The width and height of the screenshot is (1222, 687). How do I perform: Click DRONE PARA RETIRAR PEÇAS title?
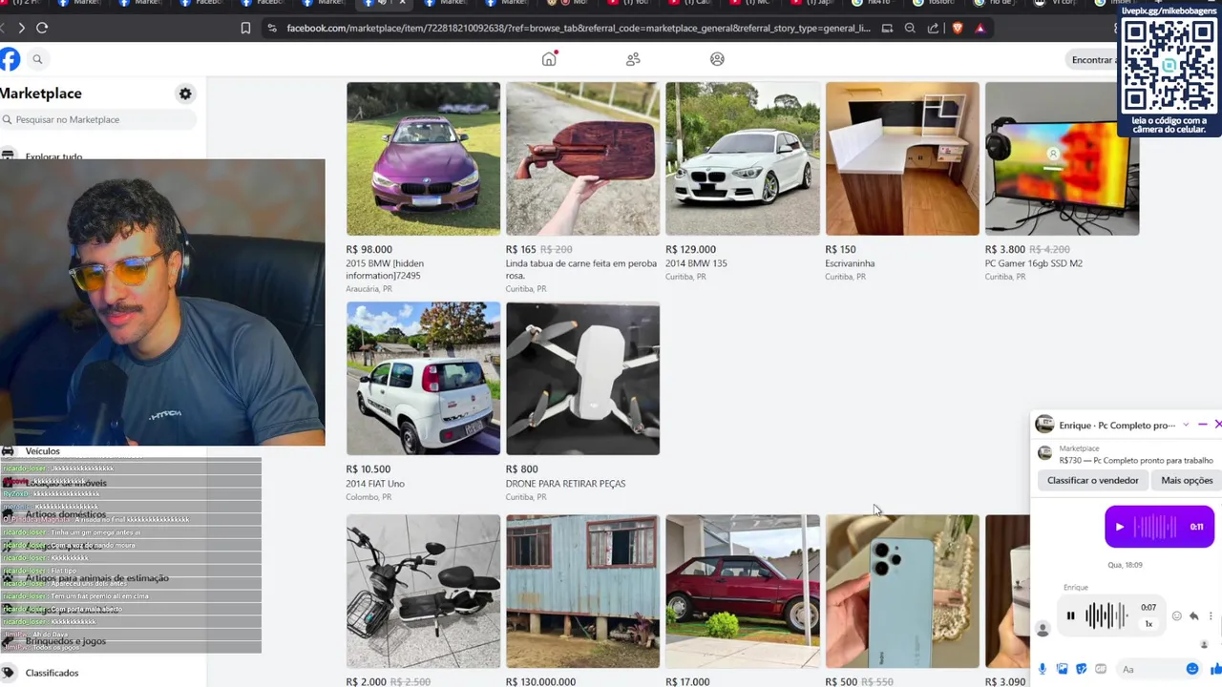(x=565, y=484)
